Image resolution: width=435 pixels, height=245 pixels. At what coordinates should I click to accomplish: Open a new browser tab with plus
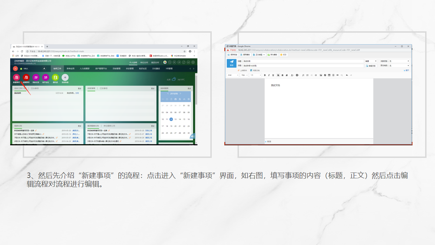pyautogui.click(x=47, y=46)
